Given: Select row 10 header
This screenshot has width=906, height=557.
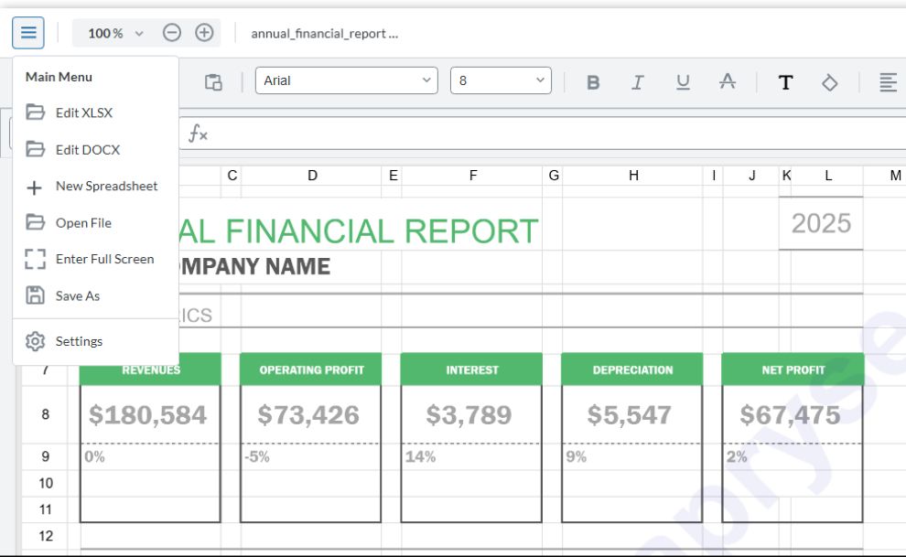Looking at the screenshot, I should [x=45, y=483].
